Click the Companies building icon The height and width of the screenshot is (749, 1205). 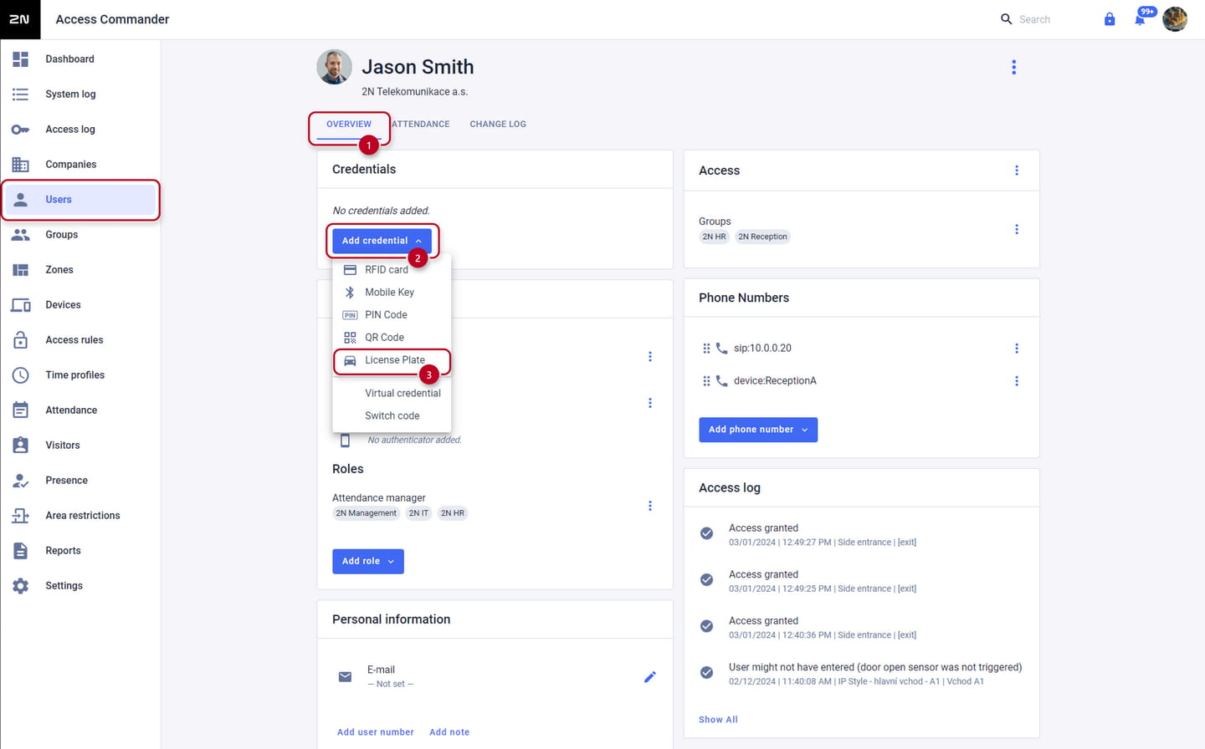coord(20,165)
